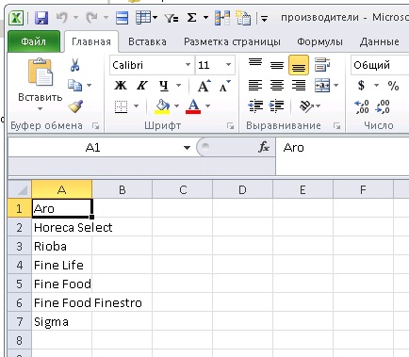This screenshot has width=409, height=357.
Task: Open fill color dropdown arrow
Action: (x=176, y=106)
